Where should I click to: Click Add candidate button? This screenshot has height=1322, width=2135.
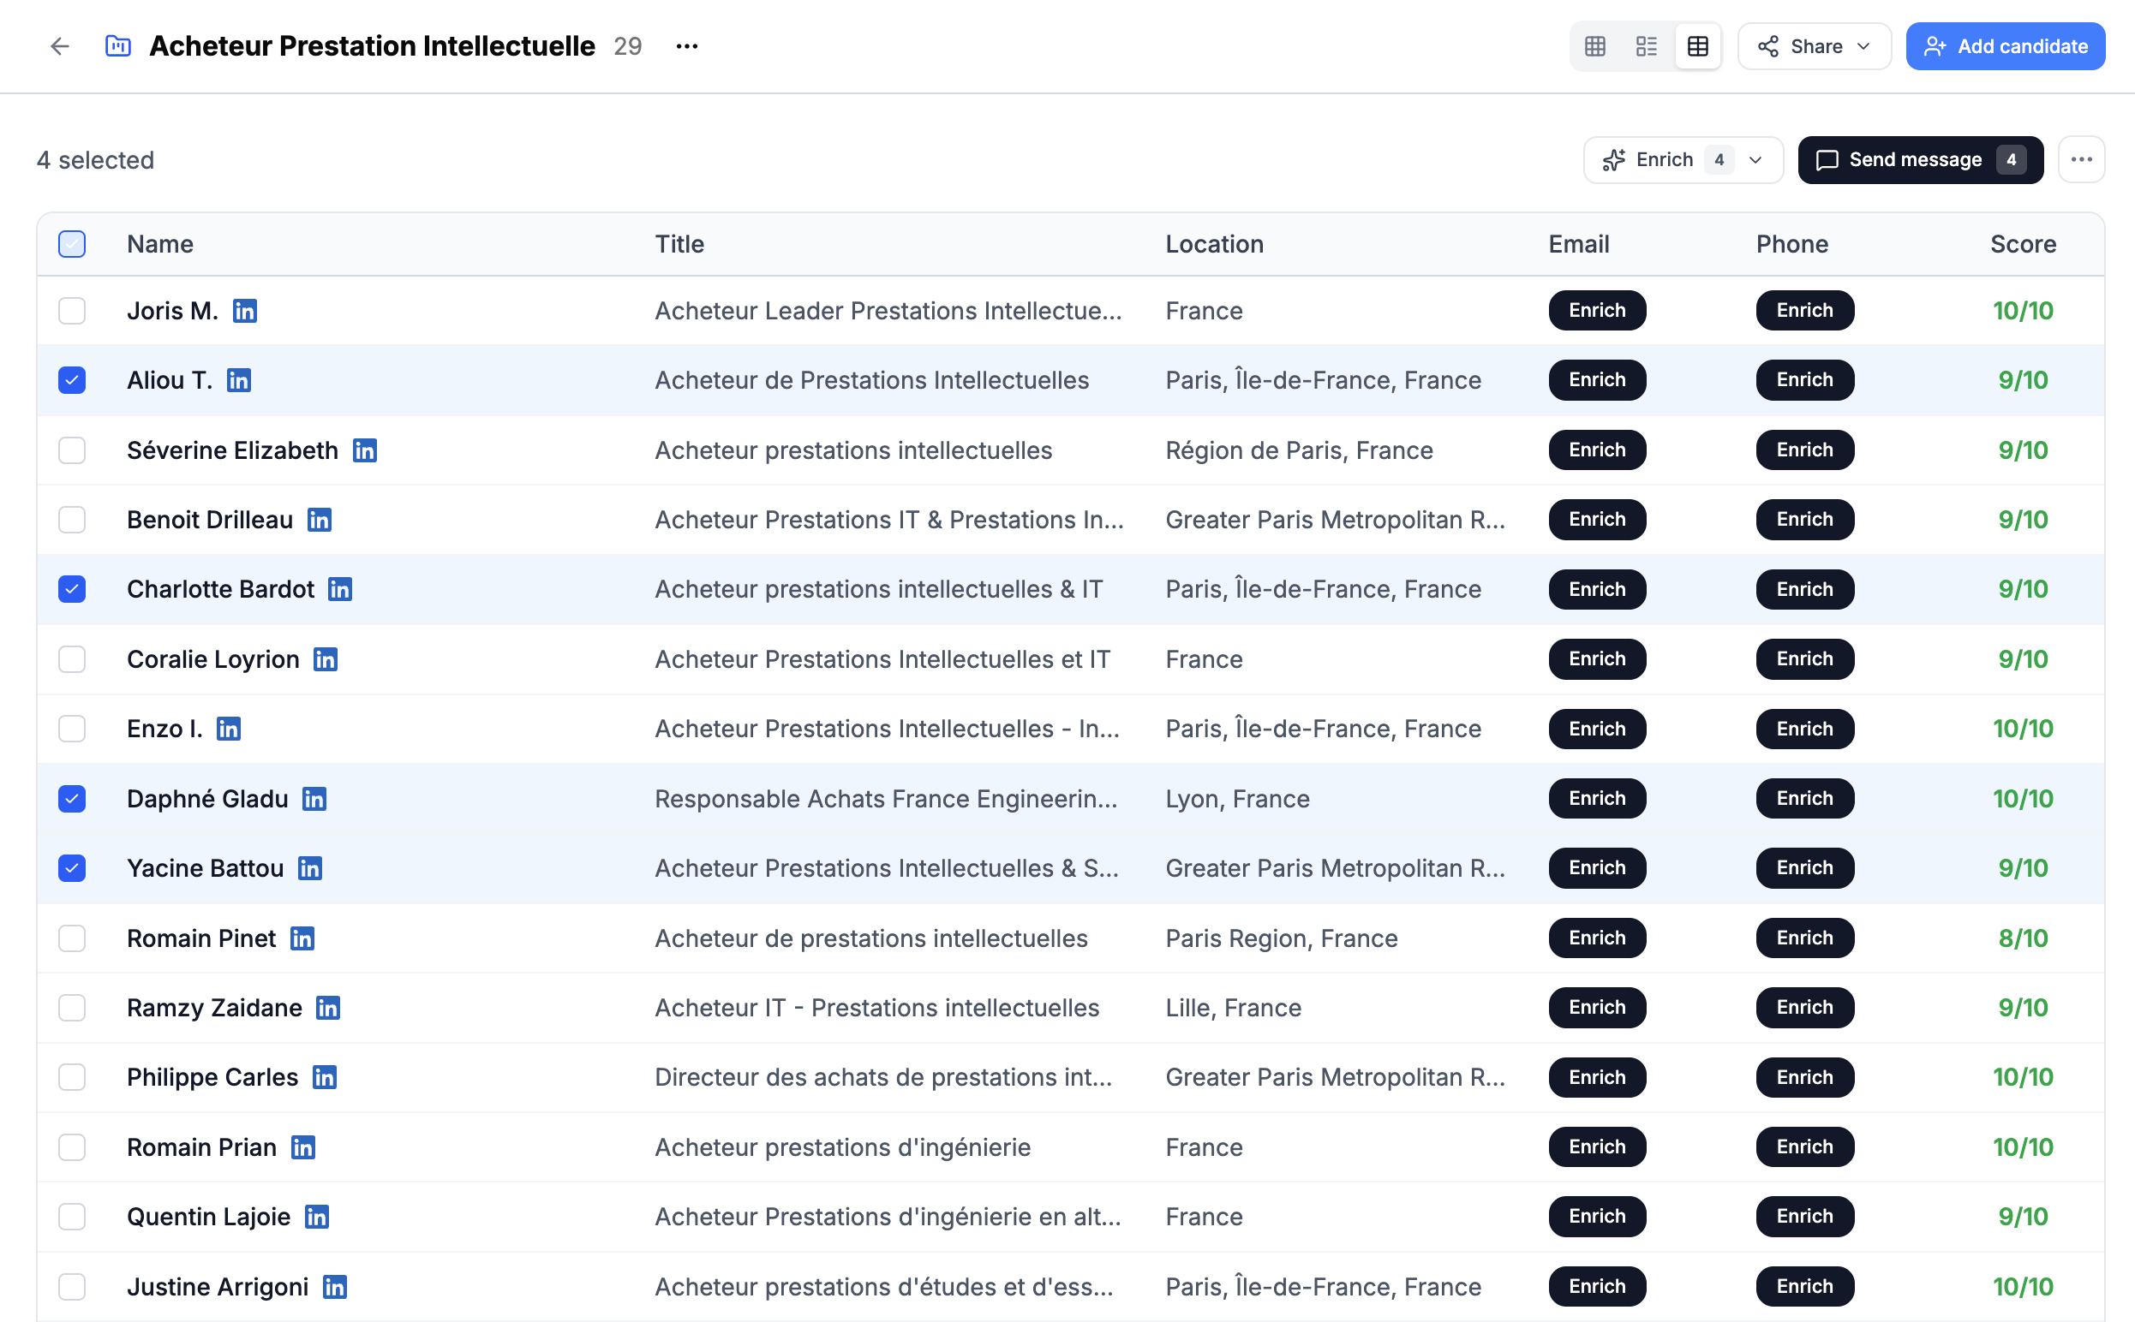point(2005,46)
